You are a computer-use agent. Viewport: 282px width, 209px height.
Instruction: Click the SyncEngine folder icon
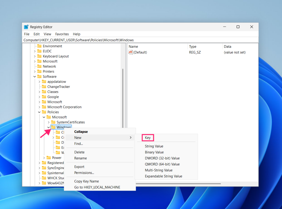(44, 168)
